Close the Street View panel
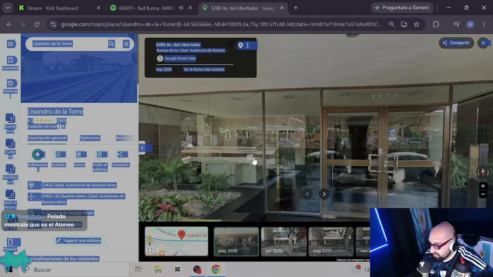Image resolution: width=493 pixels, height=277 pixels. (x=483, y=43)
